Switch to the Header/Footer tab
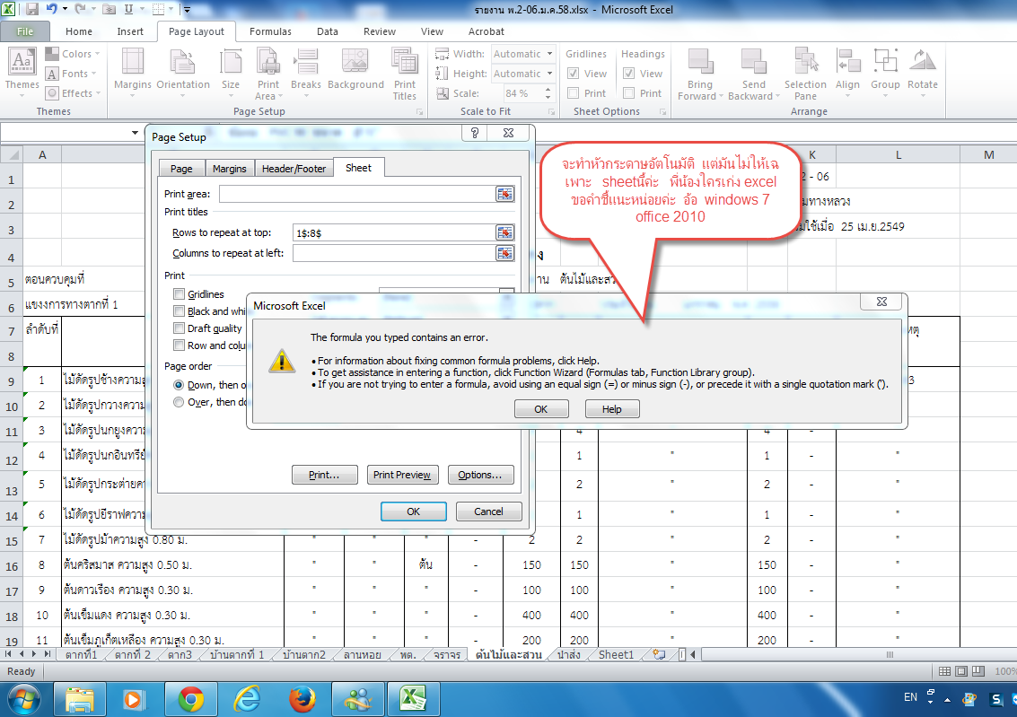 coord(294,169)
